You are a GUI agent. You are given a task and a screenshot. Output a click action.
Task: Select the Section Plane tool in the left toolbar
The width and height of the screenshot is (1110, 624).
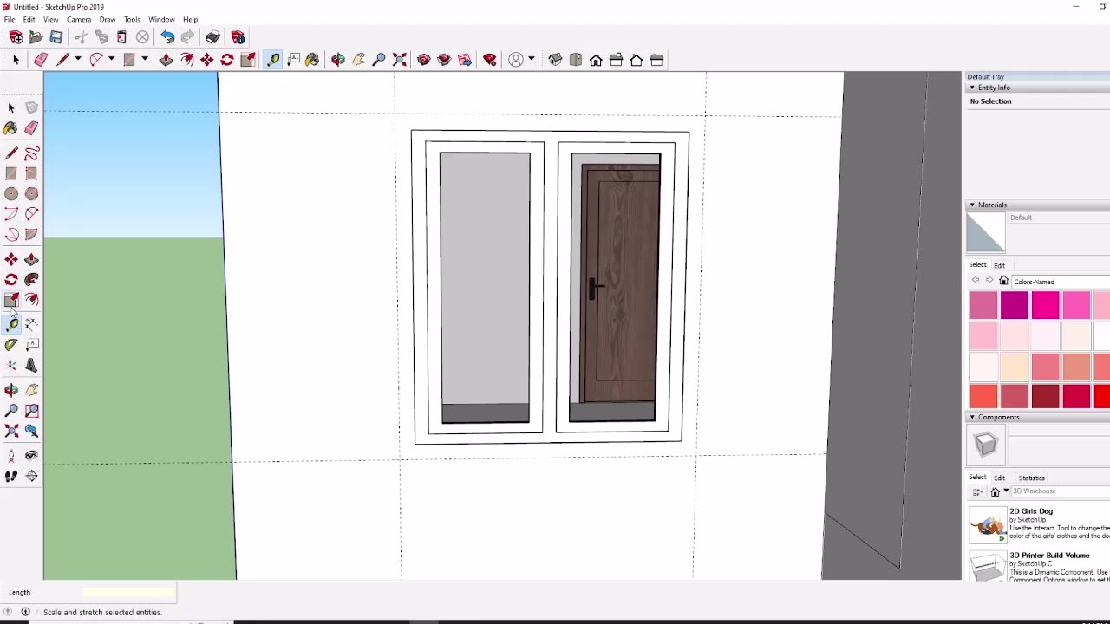tap(31, 476)
